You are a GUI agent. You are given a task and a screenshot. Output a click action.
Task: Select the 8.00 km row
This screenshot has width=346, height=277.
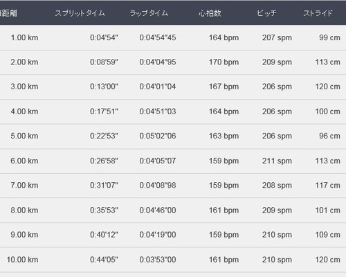click(173, 210)
